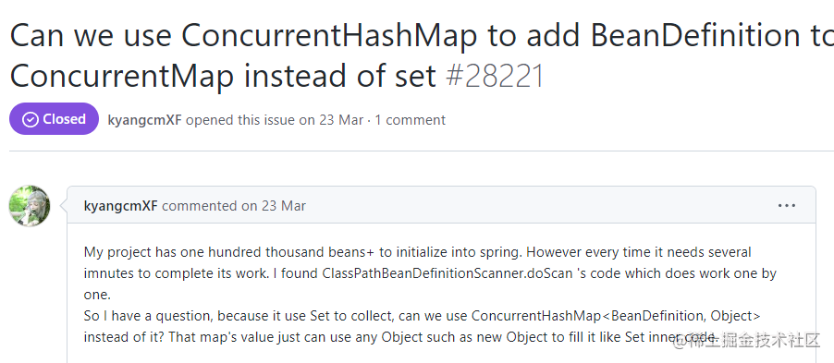Screen dimensions: 834x363
Task: Click 'ConcurrentMap instead of set' title text
Action: click(223, 77)
